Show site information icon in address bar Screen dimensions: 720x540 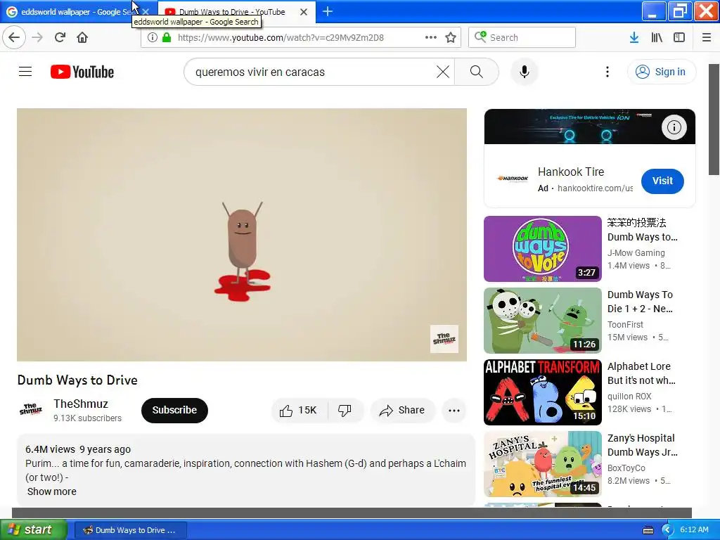[x=153, y=37]
